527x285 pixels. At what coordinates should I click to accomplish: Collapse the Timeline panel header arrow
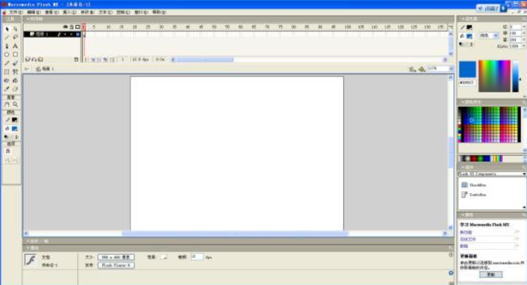(28, 19)
